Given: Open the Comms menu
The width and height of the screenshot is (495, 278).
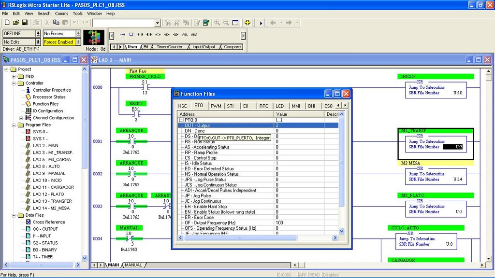Looking at the screenshot, I should (61, 14).
